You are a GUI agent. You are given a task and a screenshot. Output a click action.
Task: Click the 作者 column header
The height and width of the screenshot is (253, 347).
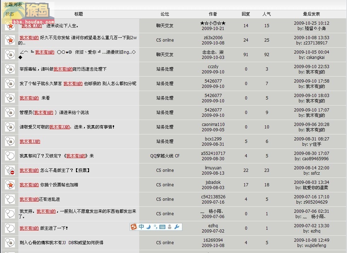[213, 14]
